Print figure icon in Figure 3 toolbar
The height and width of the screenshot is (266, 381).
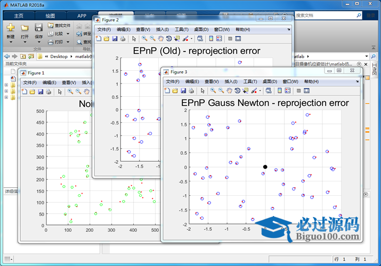click(x=191, y=90)
